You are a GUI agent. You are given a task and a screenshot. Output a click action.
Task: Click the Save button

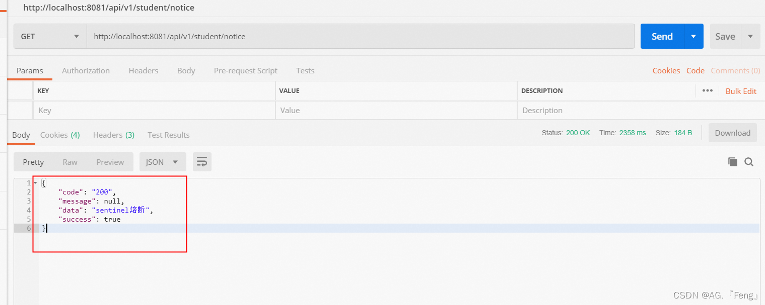point(725,37)
